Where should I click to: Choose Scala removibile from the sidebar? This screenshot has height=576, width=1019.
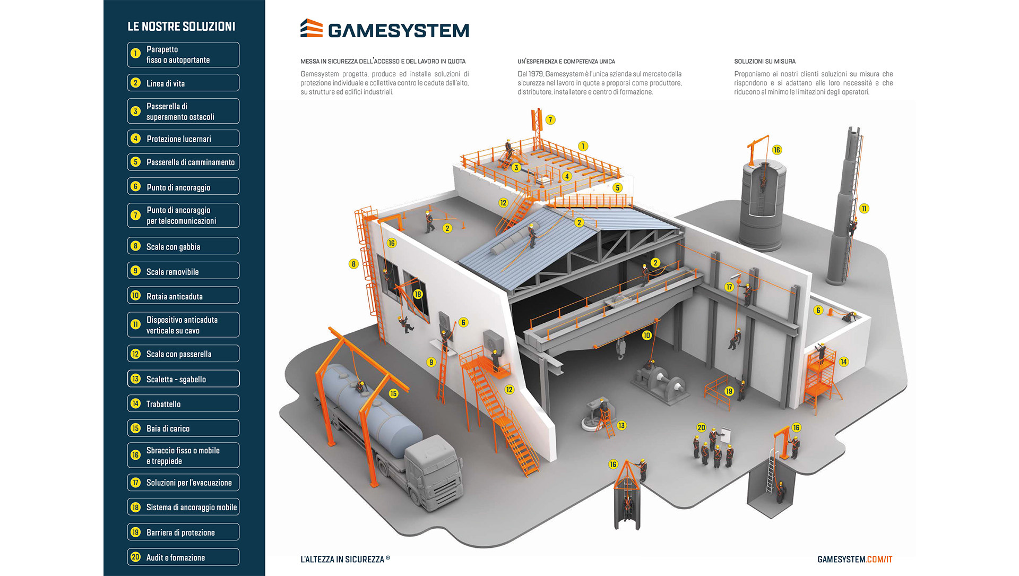click(x=183, y=271)
